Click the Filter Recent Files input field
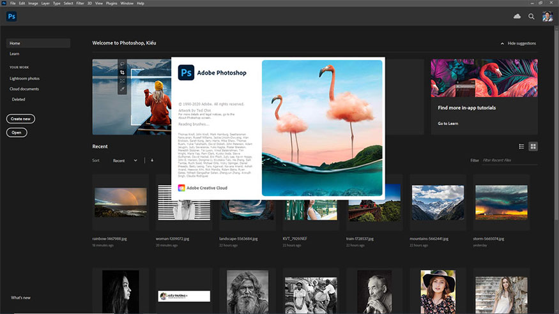 [510, 161]
